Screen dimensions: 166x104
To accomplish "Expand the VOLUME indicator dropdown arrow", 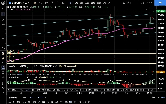I will [17, 66].
